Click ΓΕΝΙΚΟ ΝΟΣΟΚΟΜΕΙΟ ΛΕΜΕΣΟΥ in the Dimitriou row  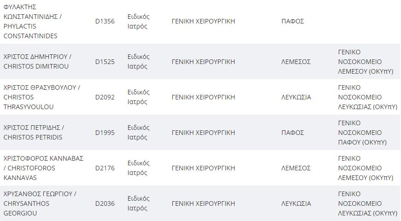[x=366, y=62]
